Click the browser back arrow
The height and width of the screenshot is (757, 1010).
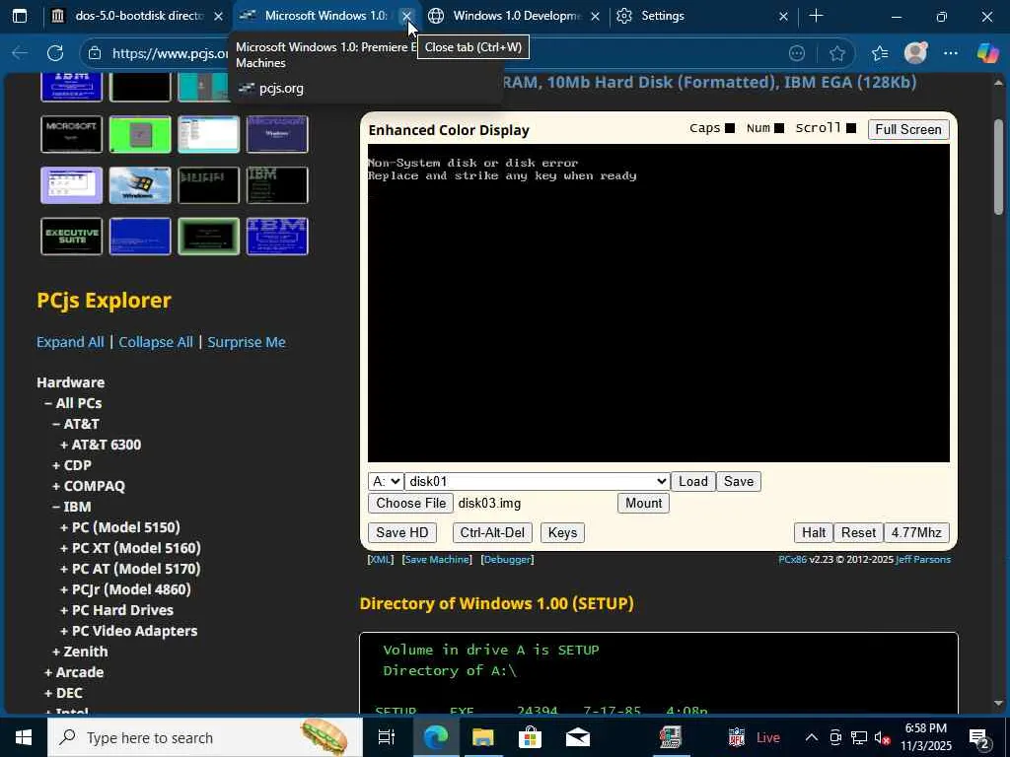pos(20,53)
